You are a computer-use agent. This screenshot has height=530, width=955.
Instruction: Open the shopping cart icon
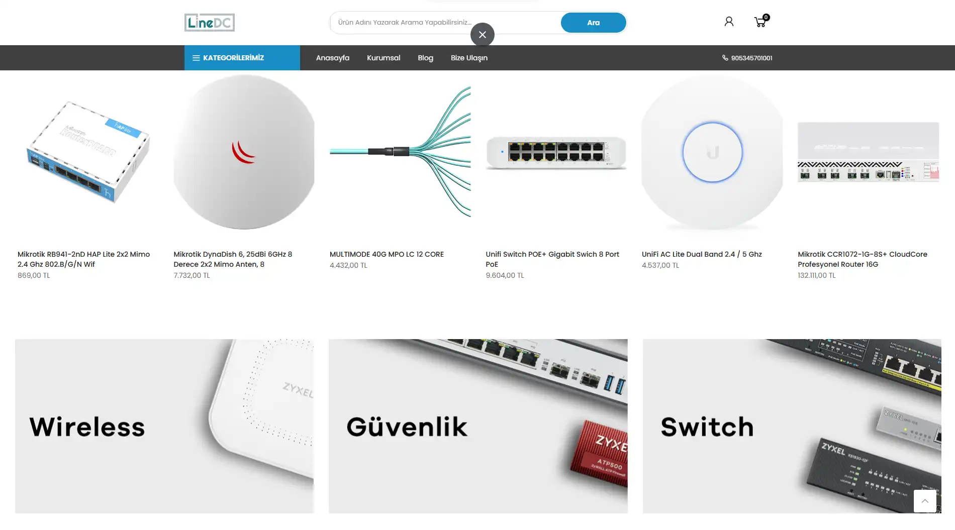[761, 21]
